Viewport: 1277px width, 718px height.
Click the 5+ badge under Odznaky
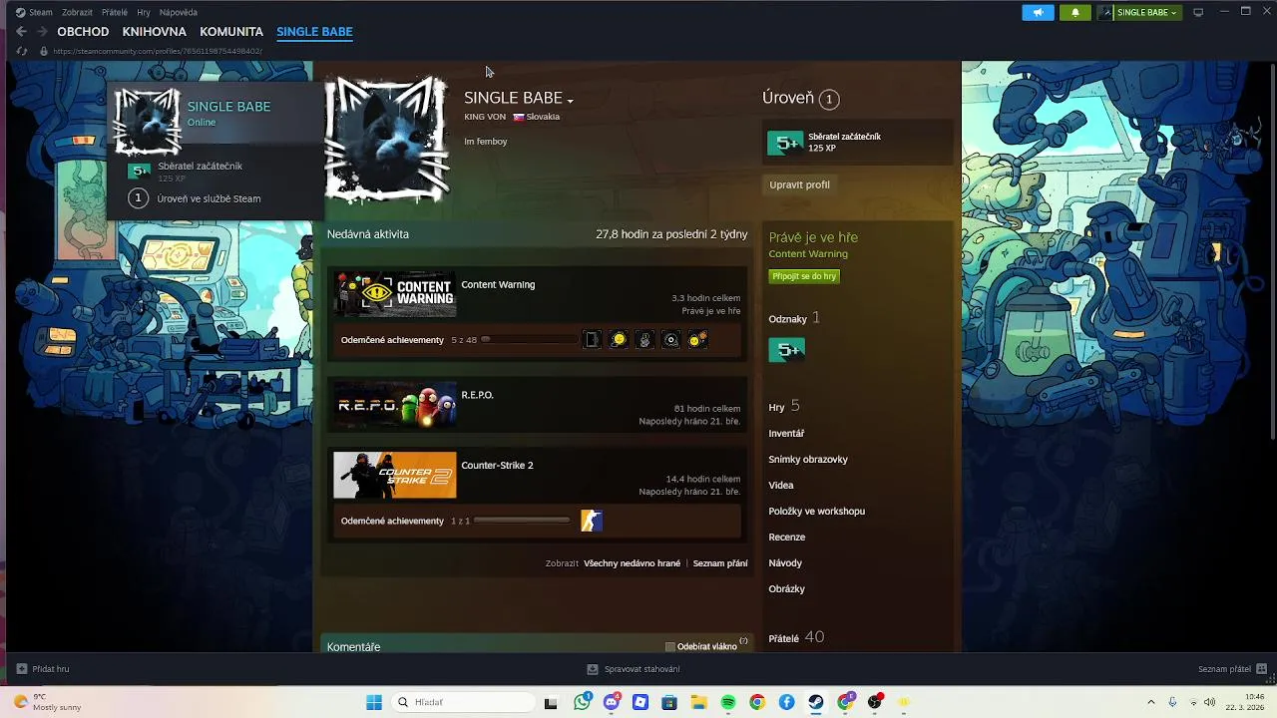point(787,350)
